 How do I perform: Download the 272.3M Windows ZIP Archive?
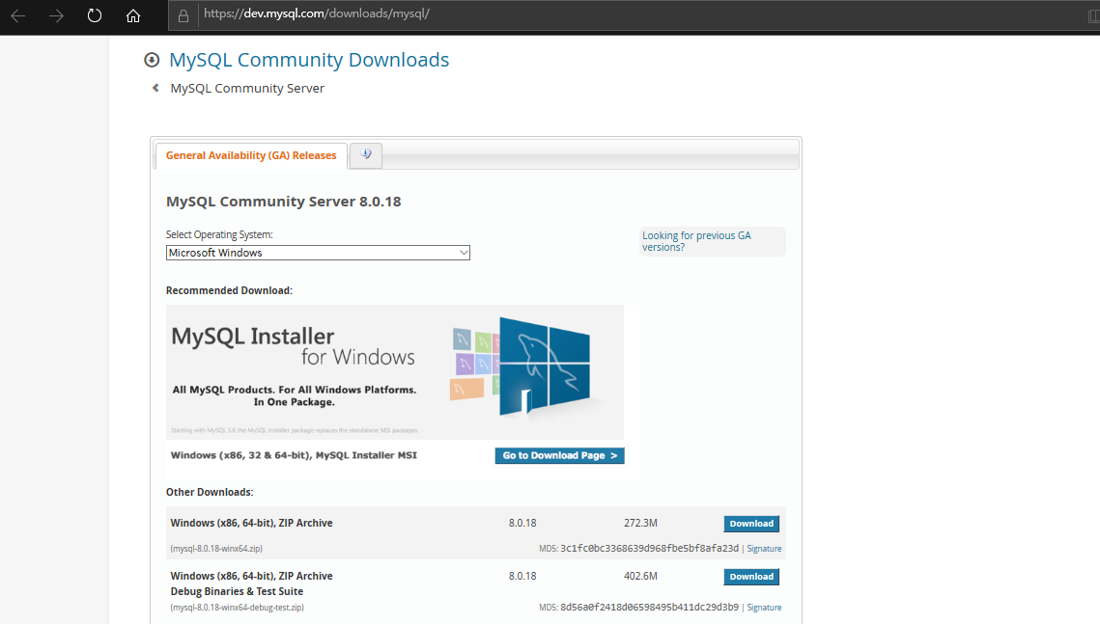(x=750, y=523)
